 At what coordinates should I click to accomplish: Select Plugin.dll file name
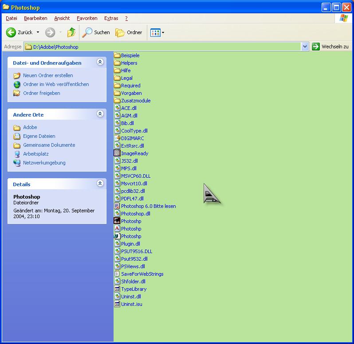pos(130,244)
